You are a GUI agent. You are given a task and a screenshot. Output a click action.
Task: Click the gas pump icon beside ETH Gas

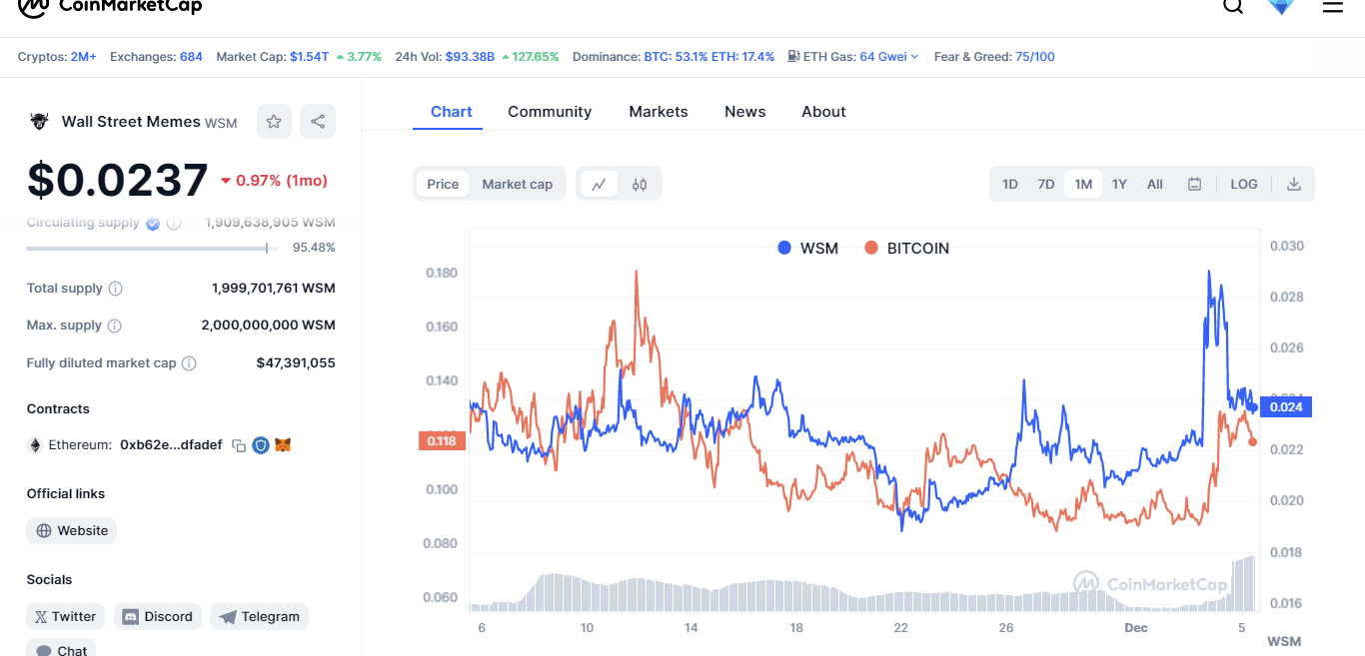[x=793, y=57]
